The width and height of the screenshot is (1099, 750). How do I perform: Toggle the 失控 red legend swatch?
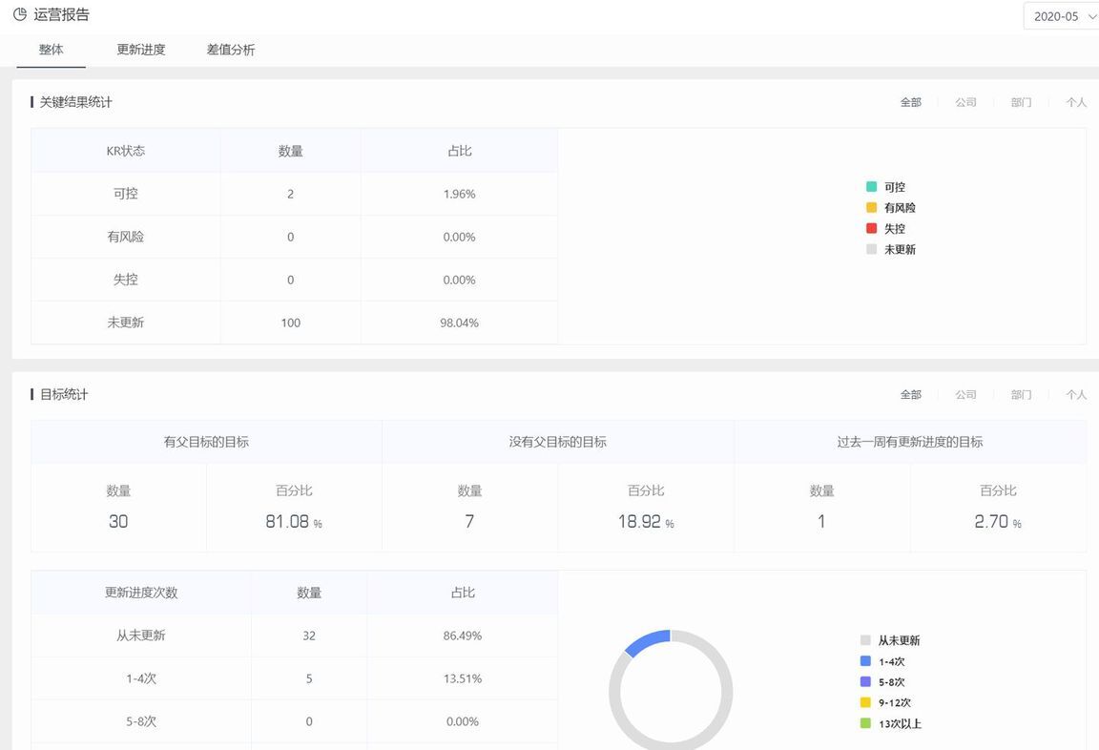[871, 228]
